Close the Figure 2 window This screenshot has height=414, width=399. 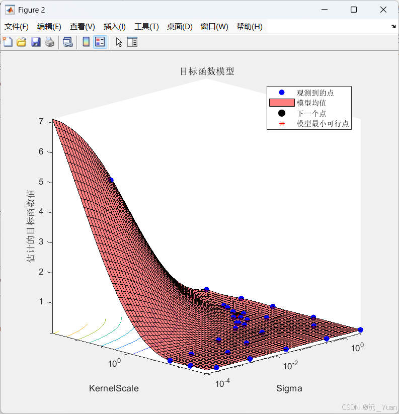pyautogui.click(x=383, y=10)
